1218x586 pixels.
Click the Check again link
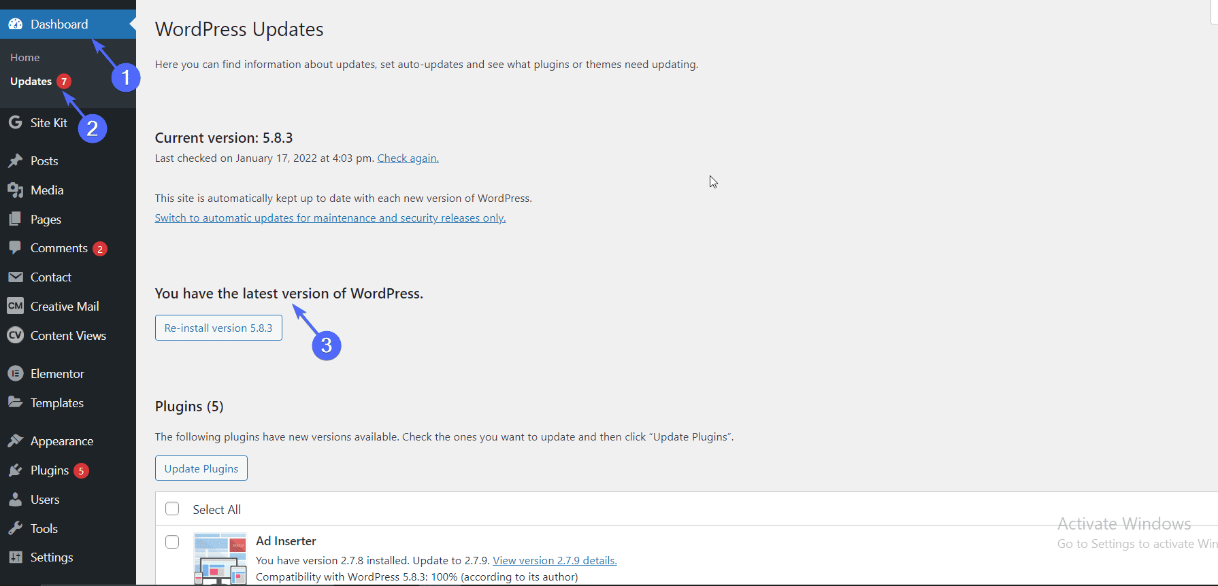coord(408,158)
